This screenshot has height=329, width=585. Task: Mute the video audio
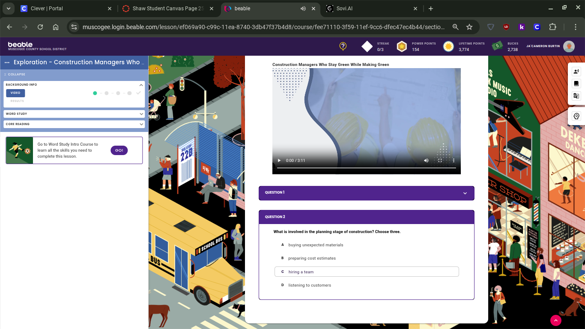pyautogui.click(x=426, y=160)
